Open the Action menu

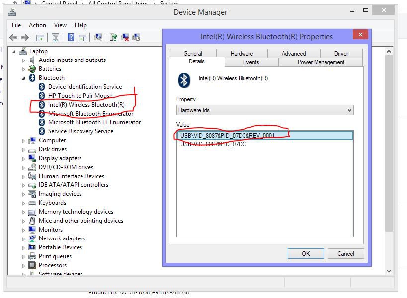click(37, 25)
